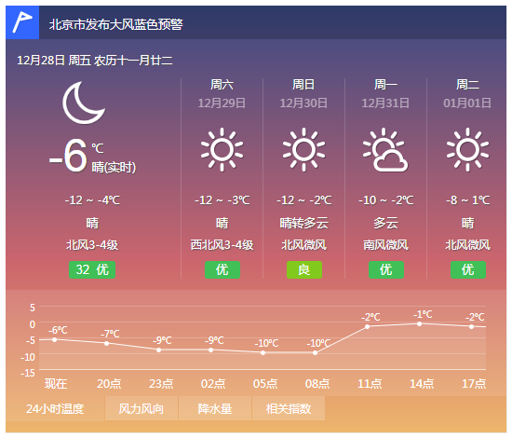The height and width of the screenshot is (439, 512).
Task: Click the wind warning flag icon
Action: click(x=22, y=22)
